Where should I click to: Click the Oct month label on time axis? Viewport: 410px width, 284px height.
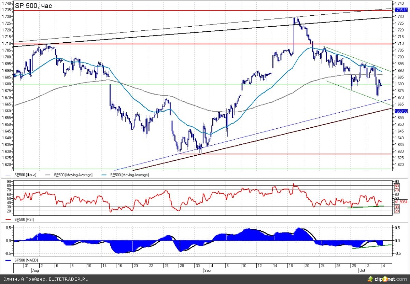(360, 270)
